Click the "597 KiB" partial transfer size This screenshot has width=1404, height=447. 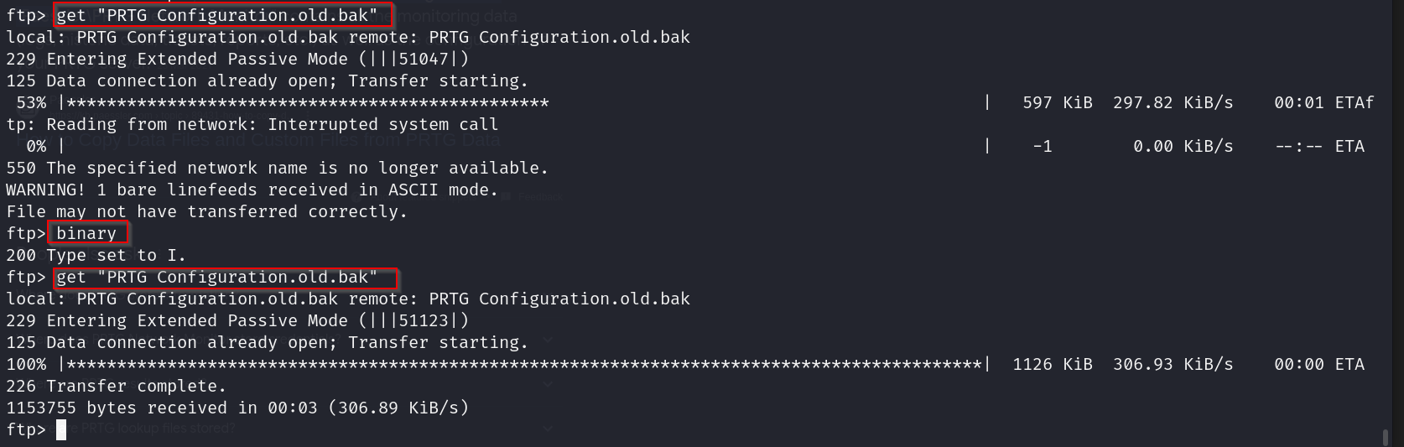click(x=1057, y=102)
